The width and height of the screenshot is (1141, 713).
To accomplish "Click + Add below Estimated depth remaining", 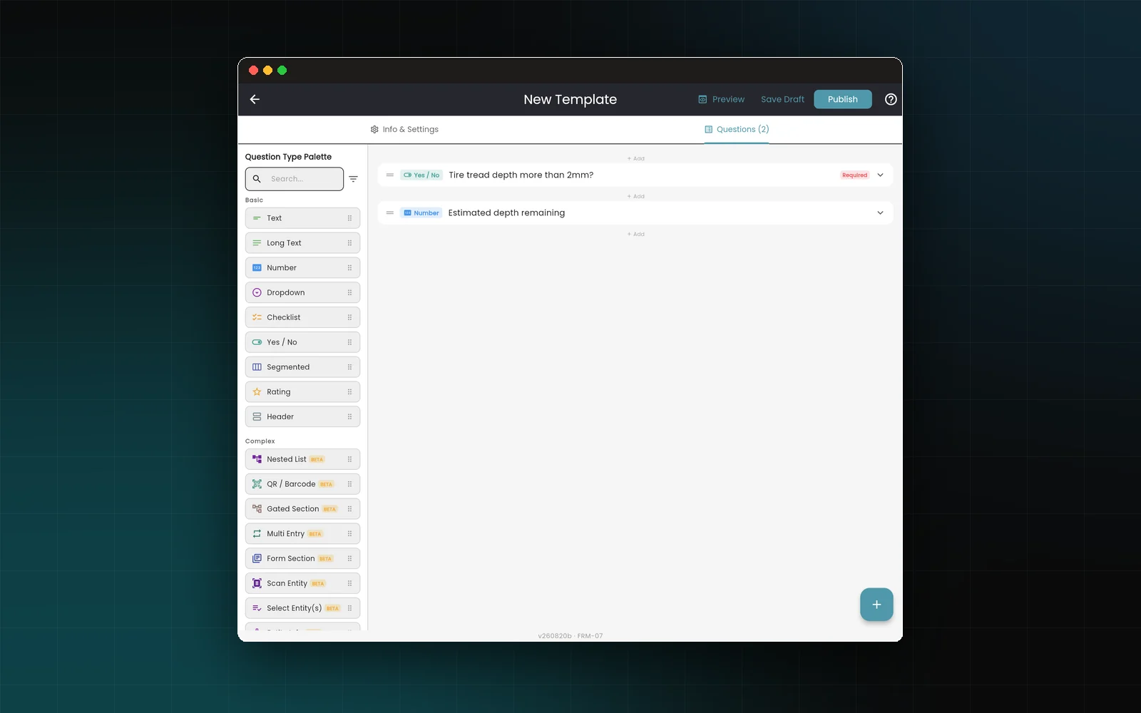I will (635, 234).
